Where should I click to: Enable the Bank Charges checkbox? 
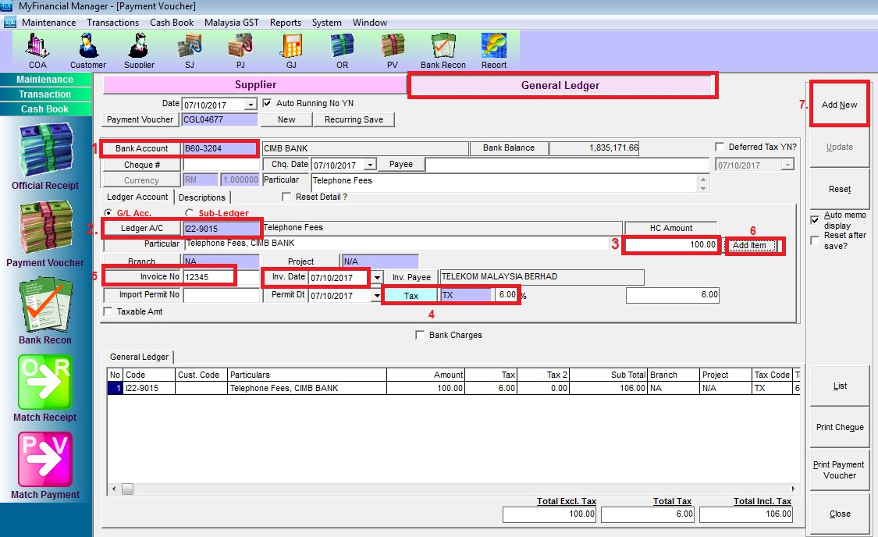(421, 336)
